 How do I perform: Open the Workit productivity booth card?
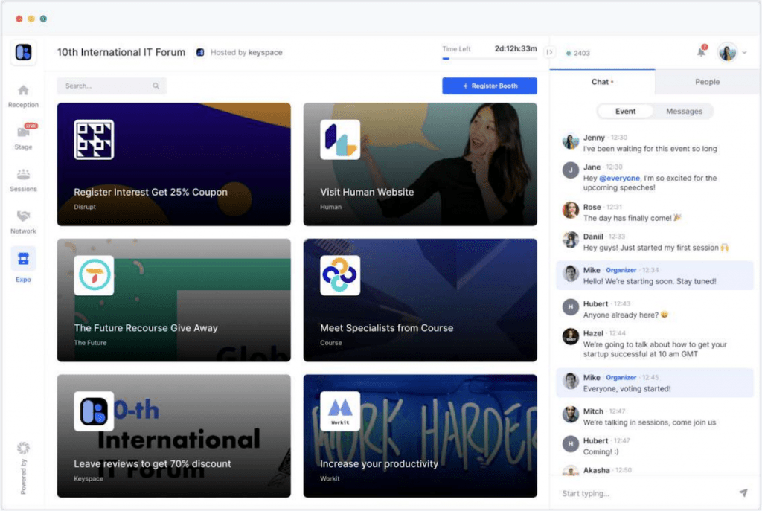(420, 436)
